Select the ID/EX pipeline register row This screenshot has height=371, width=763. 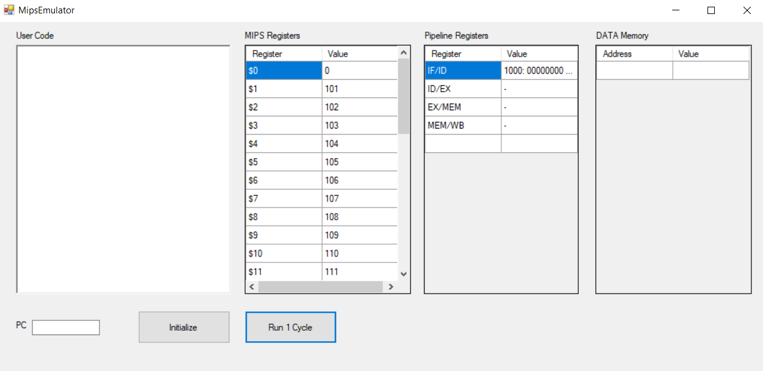point(462,88)
